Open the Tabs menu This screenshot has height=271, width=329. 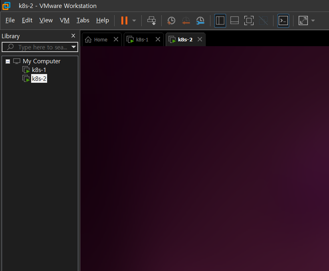coord(83,20)
